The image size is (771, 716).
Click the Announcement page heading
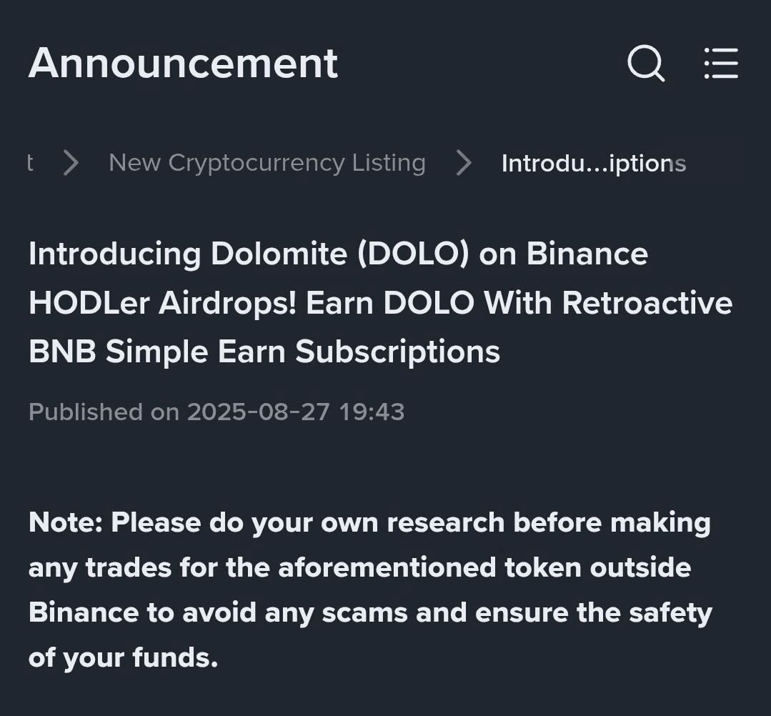(183, 63)
